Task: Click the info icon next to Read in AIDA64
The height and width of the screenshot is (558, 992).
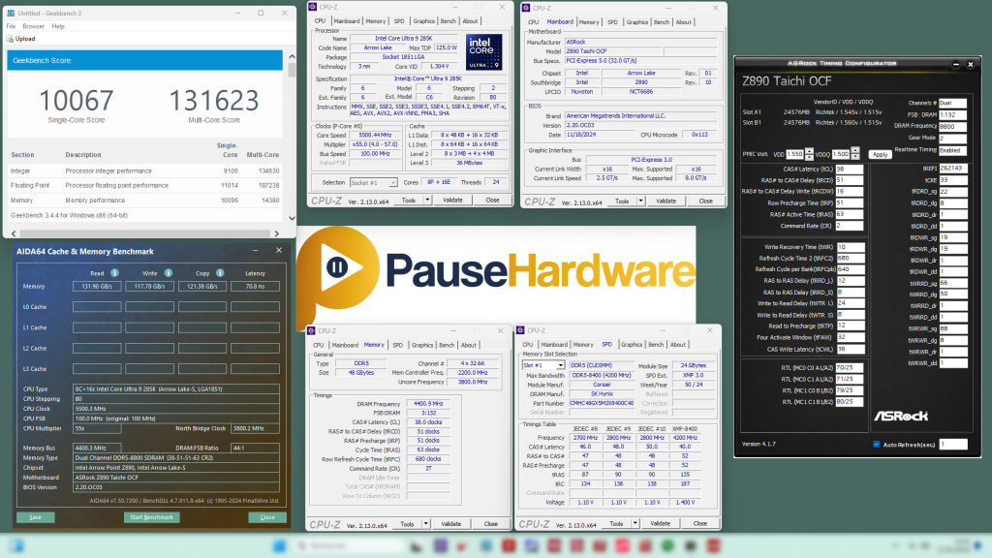Action: [114, 273]
